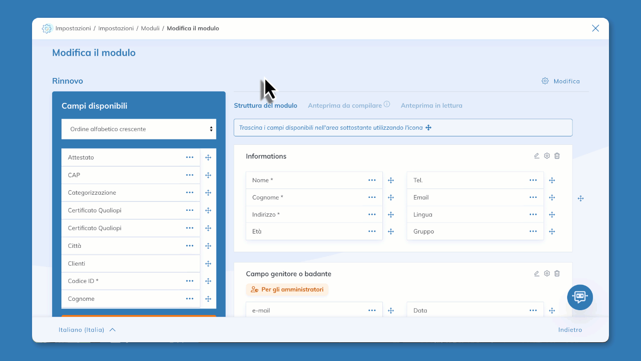Open gear settings for Campo genitore o badante
This screenshot has height=361, width=641.
tap(547, 274)
